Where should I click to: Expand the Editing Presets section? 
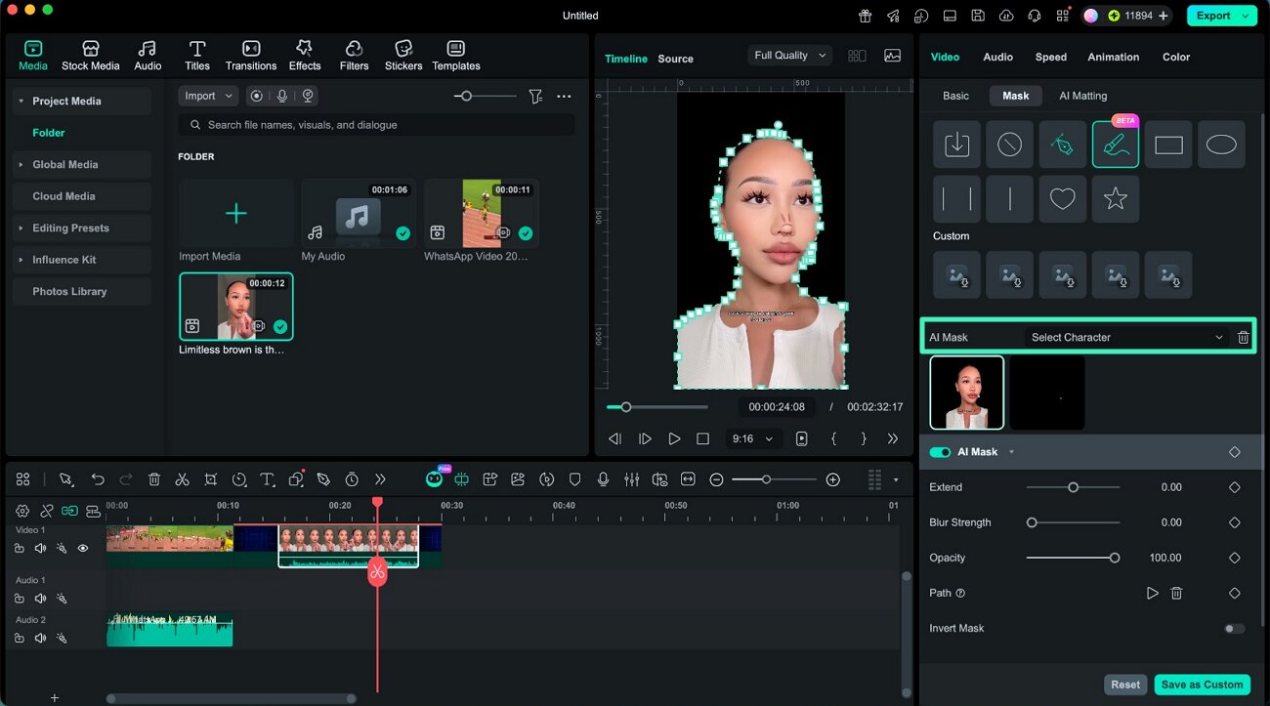[x=21, y=228]
